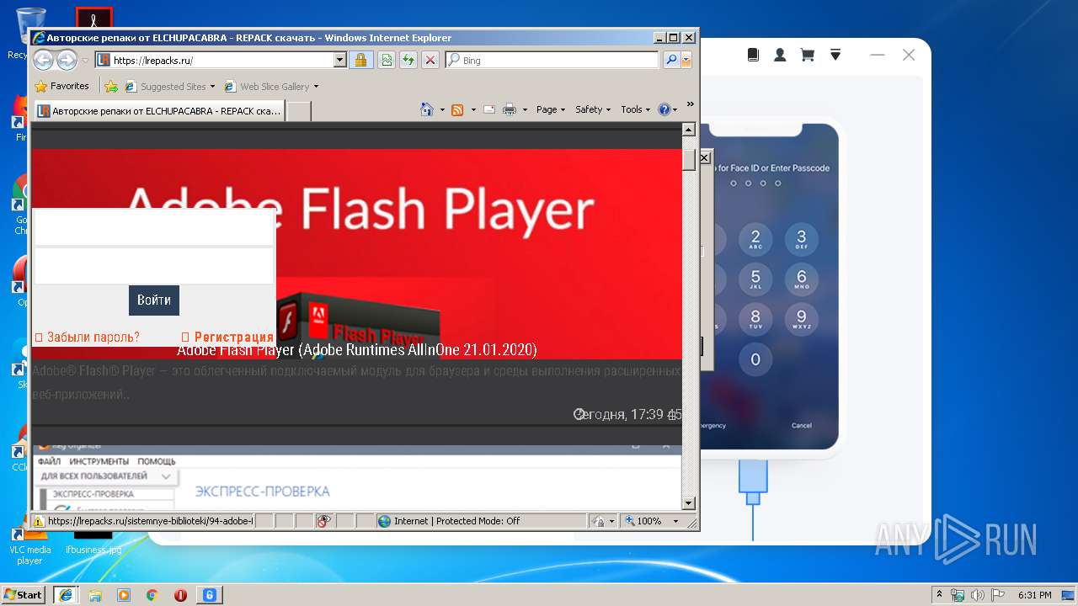Expand the Home button dropdown arrow

pyautogui.click(x=442, y=109)
